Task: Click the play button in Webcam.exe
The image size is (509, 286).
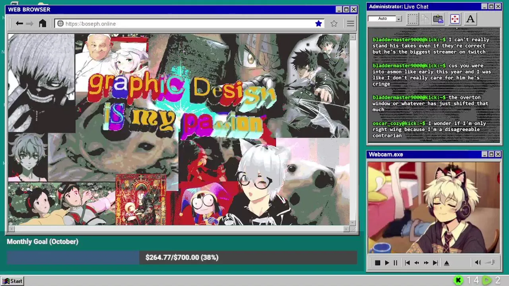Action: [387, 263]
